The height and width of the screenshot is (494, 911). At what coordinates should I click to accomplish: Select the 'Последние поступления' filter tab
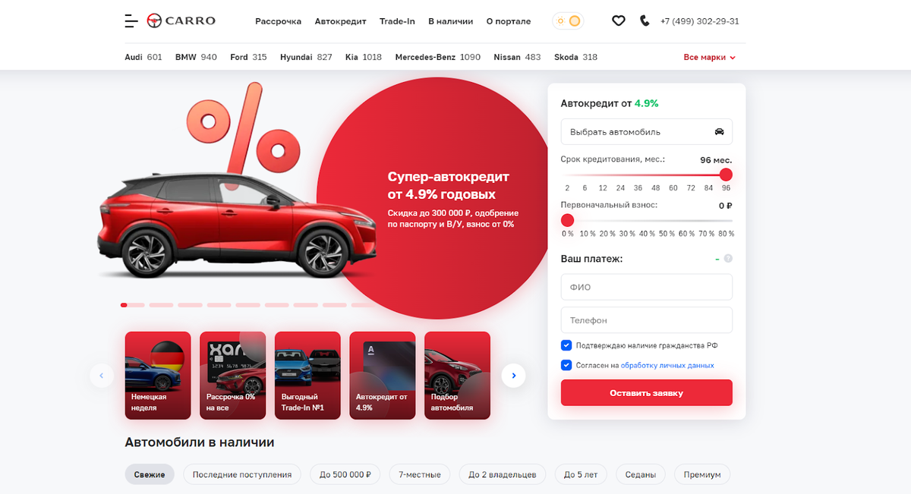coord(242,474)
